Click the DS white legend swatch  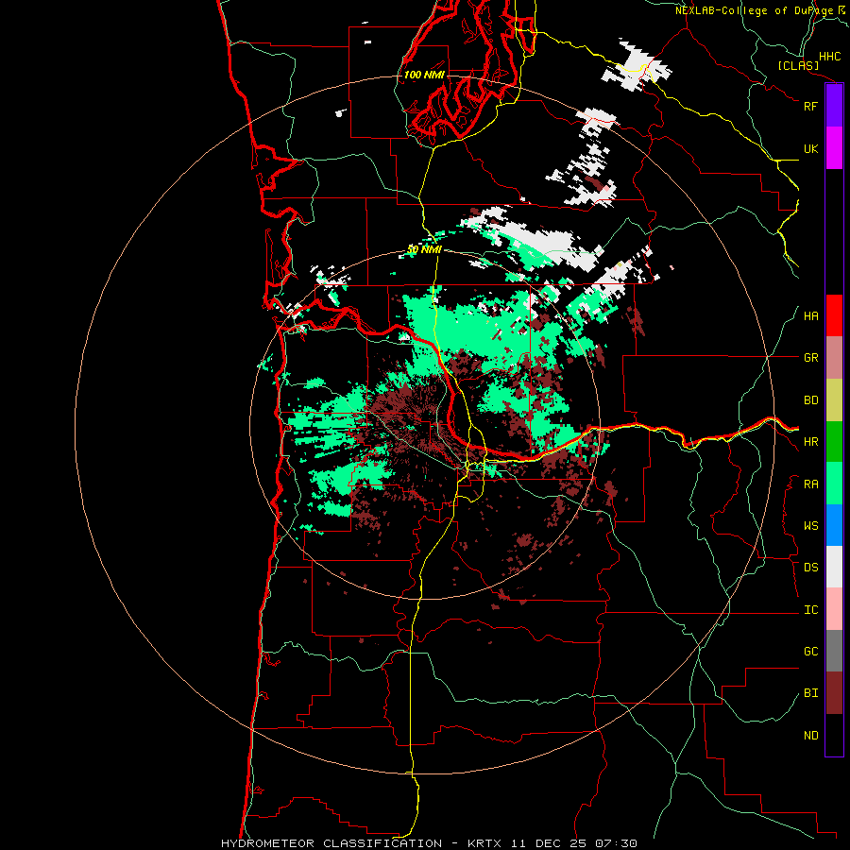click(834, 567)
